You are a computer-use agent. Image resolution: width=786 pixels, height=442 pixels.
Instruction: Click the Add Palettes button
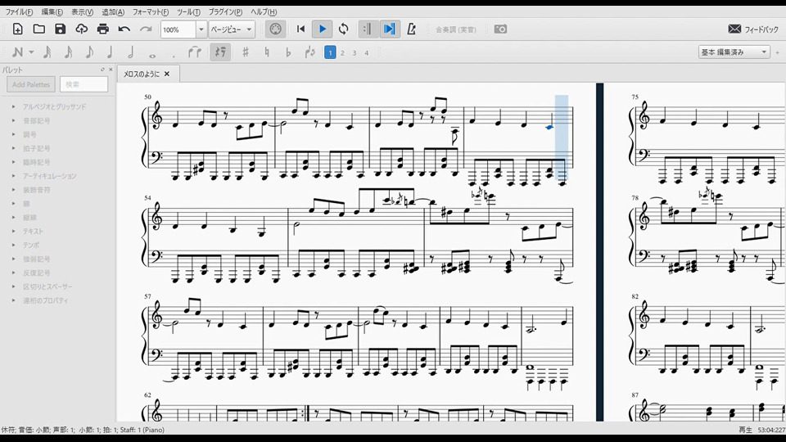tap(31, 84)
